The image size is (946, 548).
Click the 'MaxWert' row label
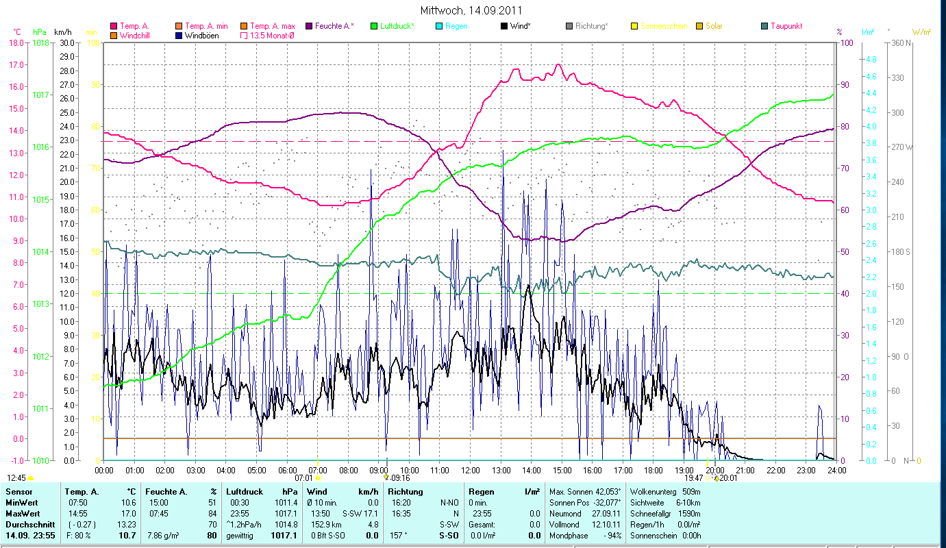[x=22, y=514]
